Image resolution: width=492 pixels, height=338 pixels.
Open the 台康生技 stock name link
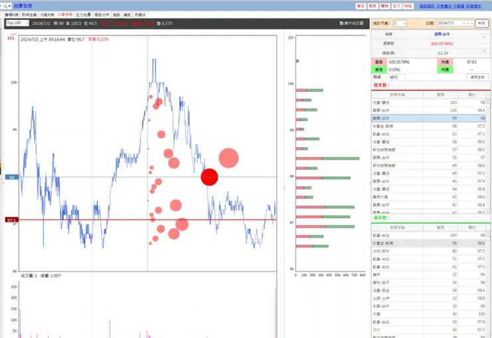click(23, 6)
